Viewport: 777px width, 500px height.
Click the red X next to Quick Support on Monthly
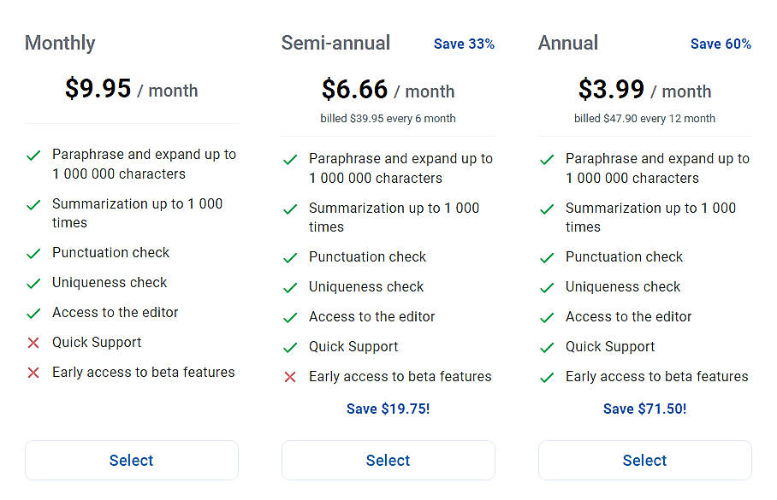pyautogui.click(x=33, y=342)
